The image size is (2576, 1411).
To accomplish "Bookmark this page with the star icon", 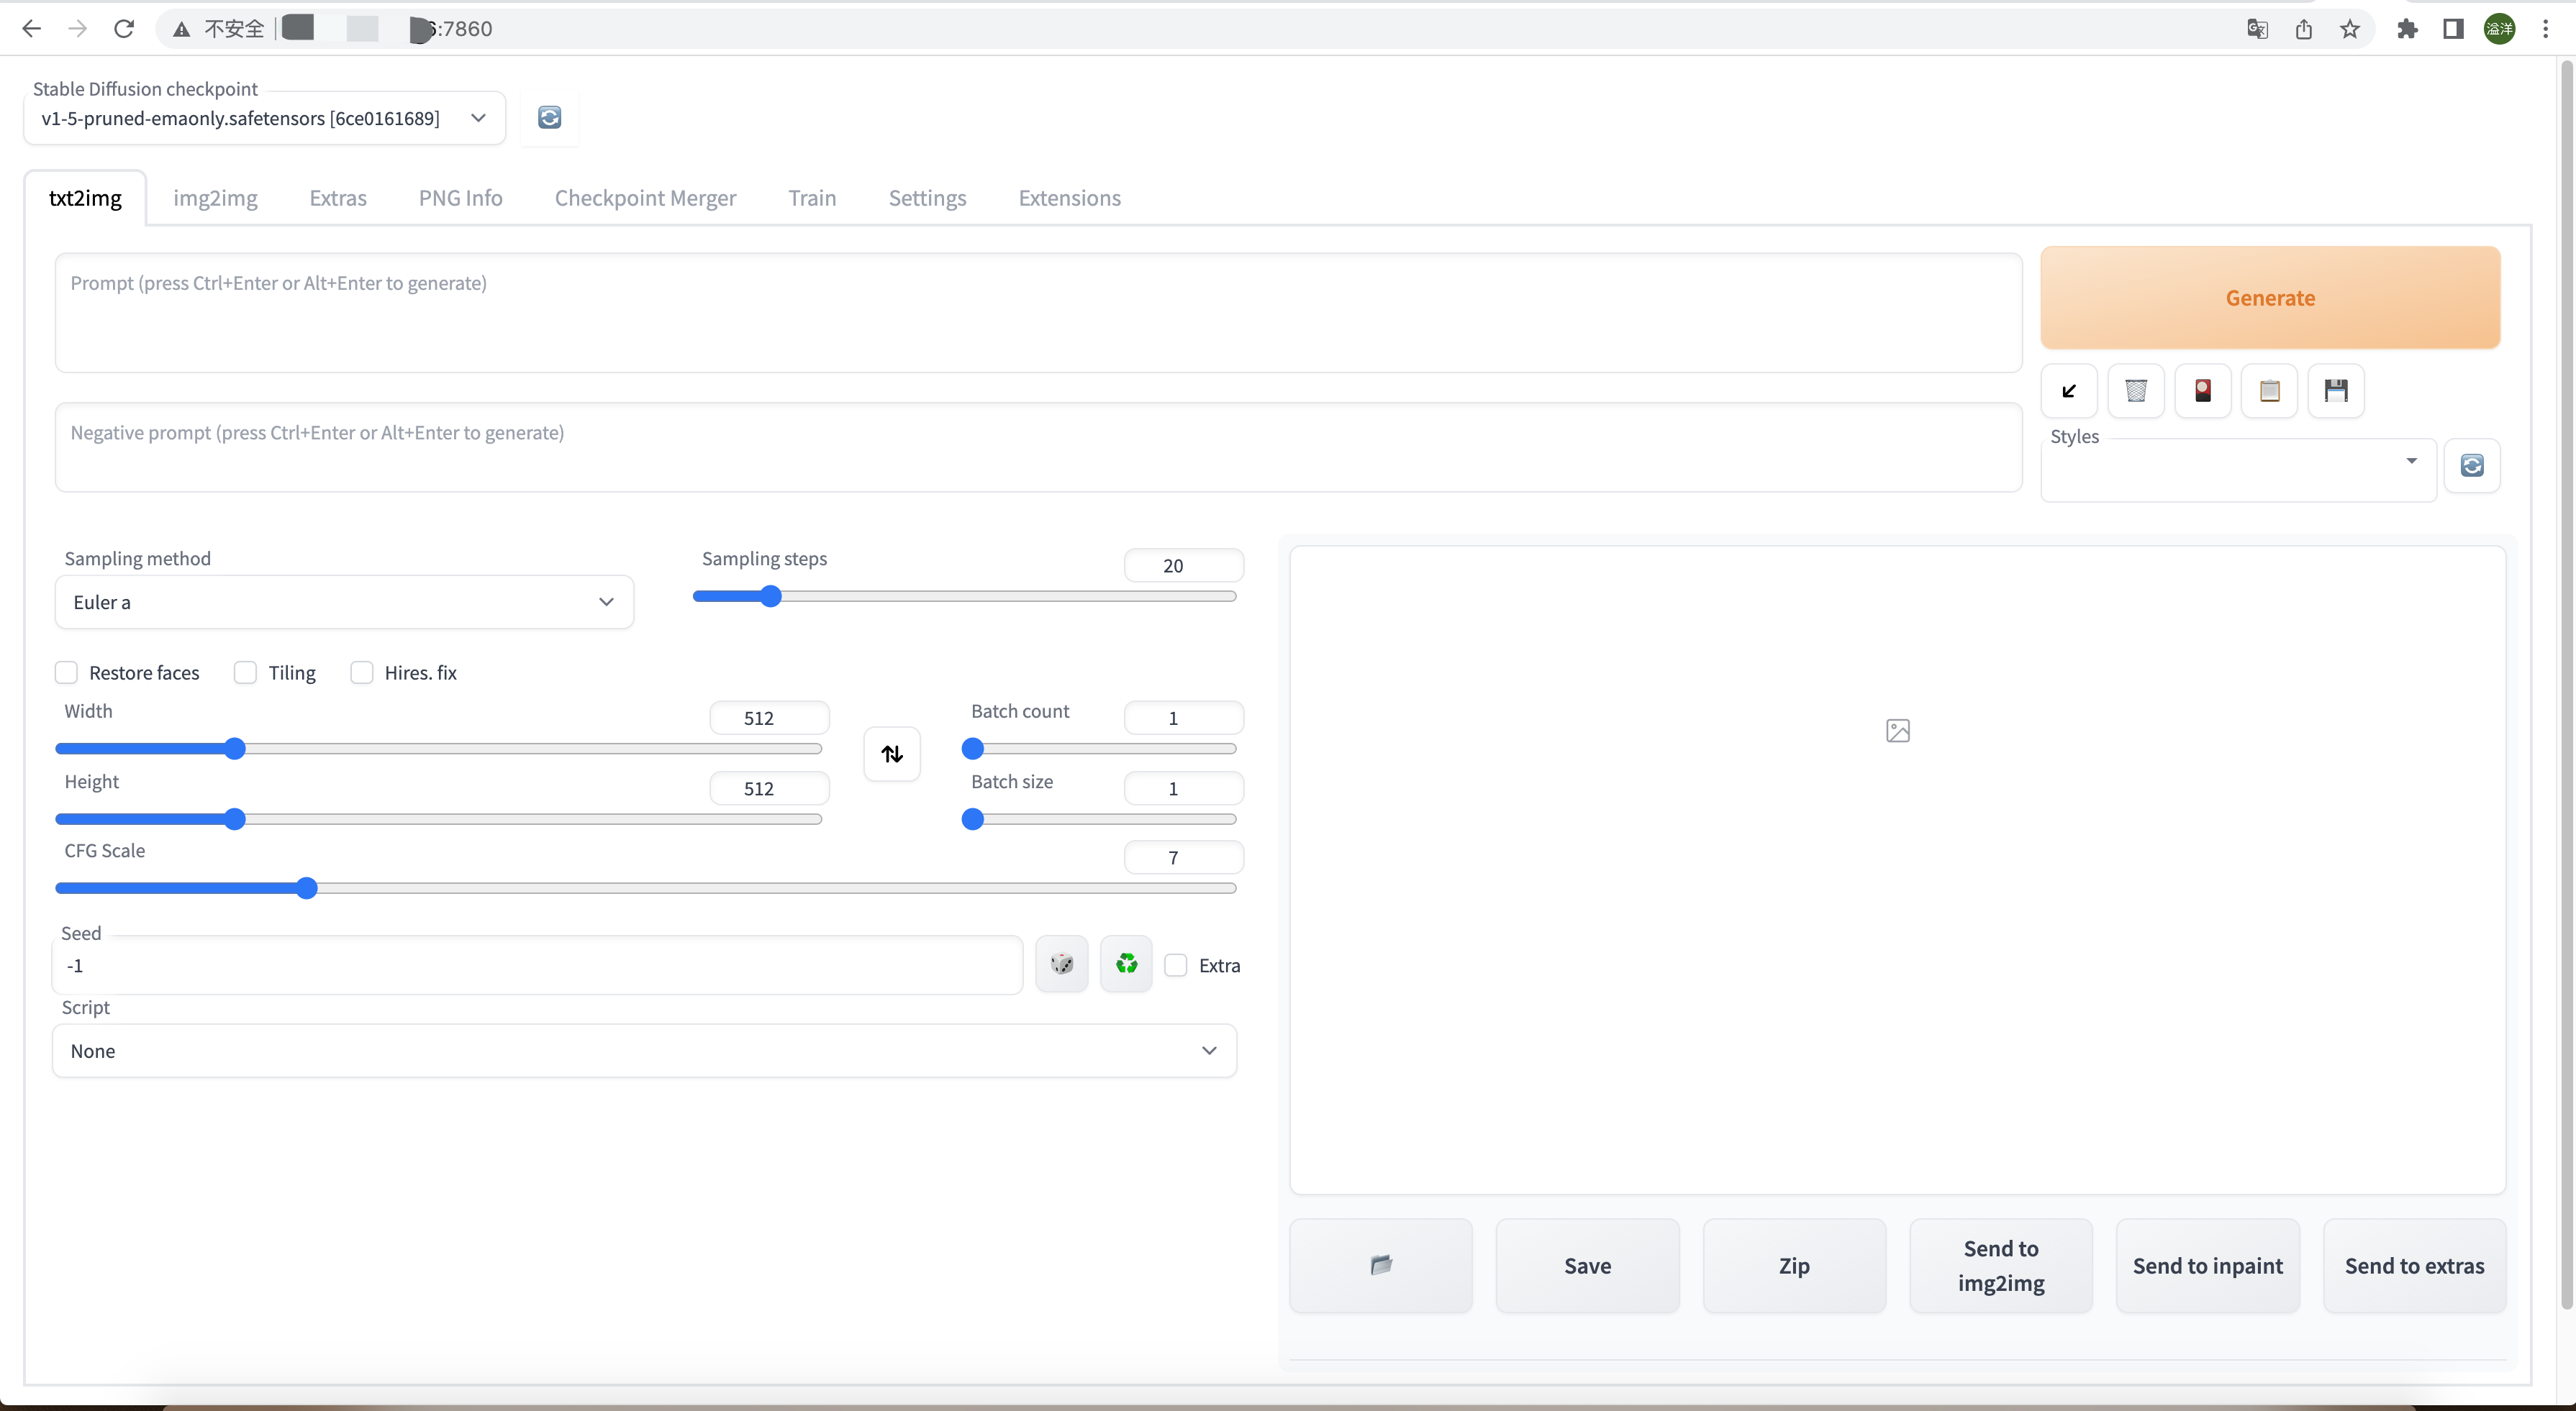I will [2350, 29].
